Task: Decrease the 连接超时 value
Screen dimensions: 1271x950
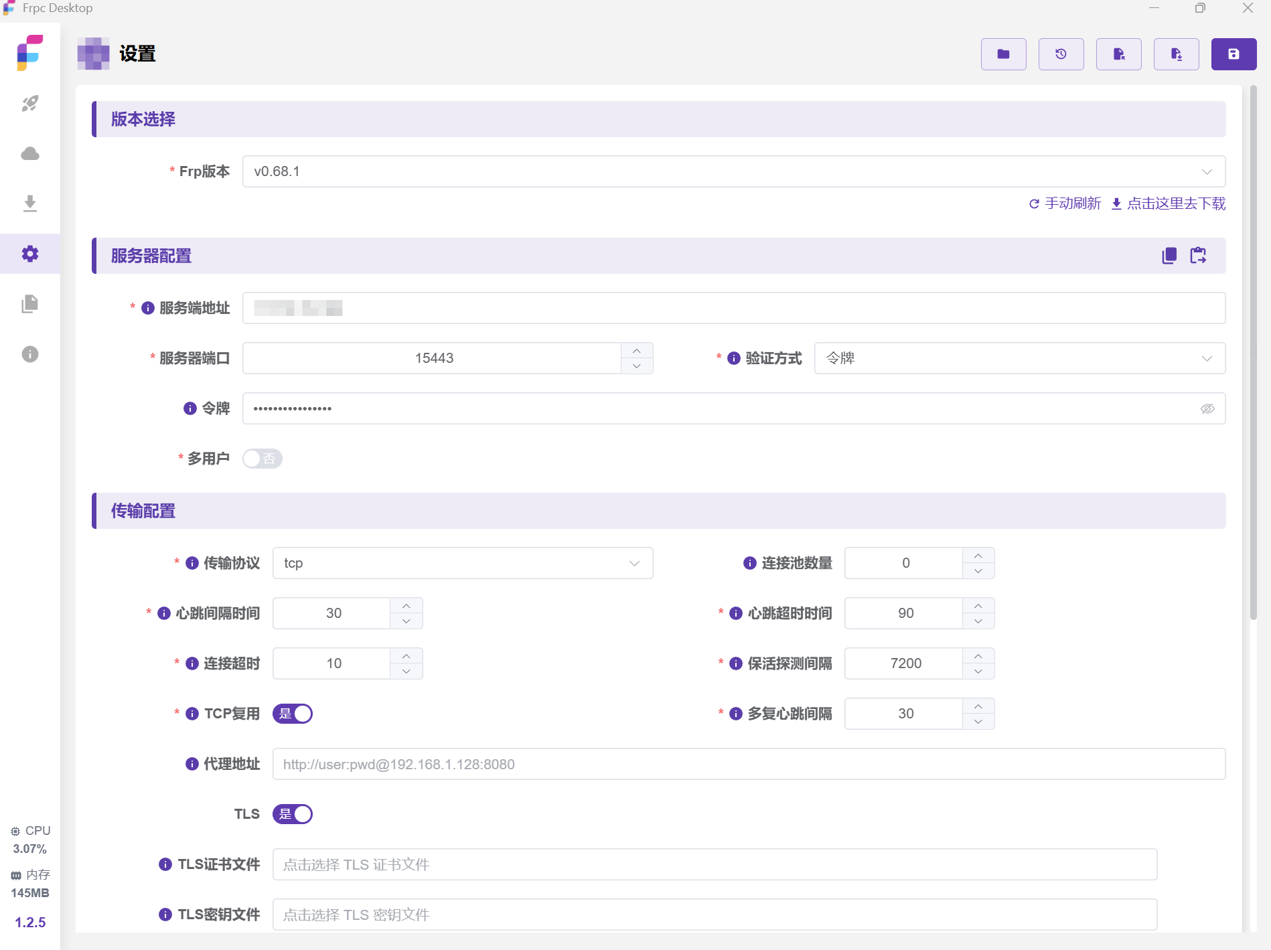Action: pos(406,671)
